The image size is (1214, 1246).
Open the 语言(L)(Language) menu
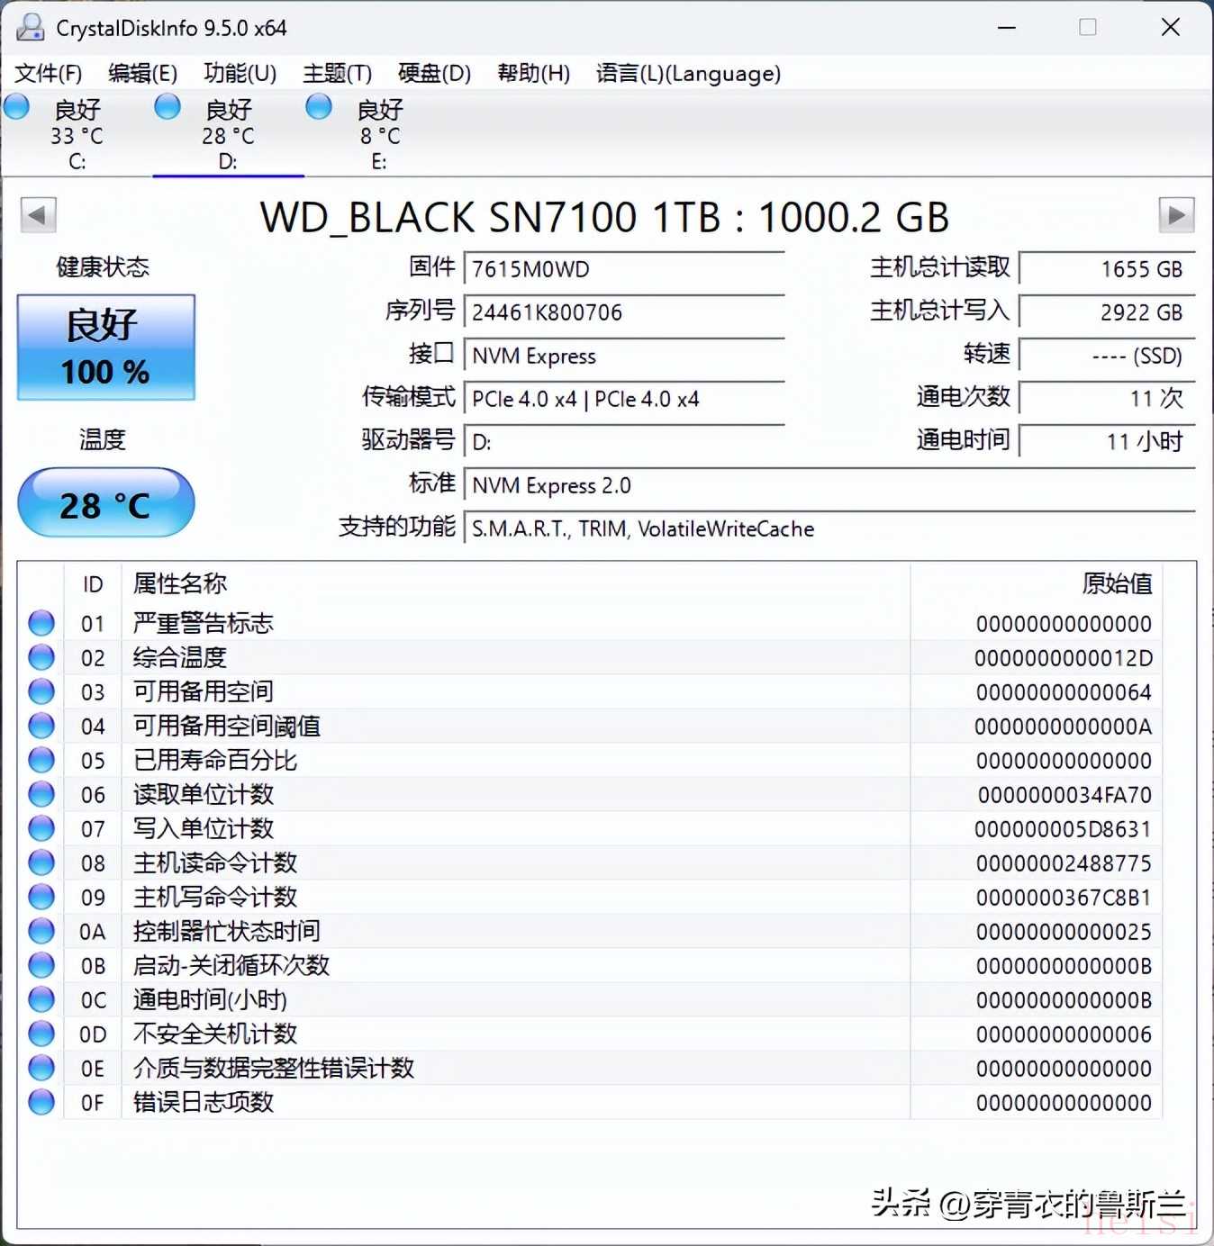tap(688, 73)
